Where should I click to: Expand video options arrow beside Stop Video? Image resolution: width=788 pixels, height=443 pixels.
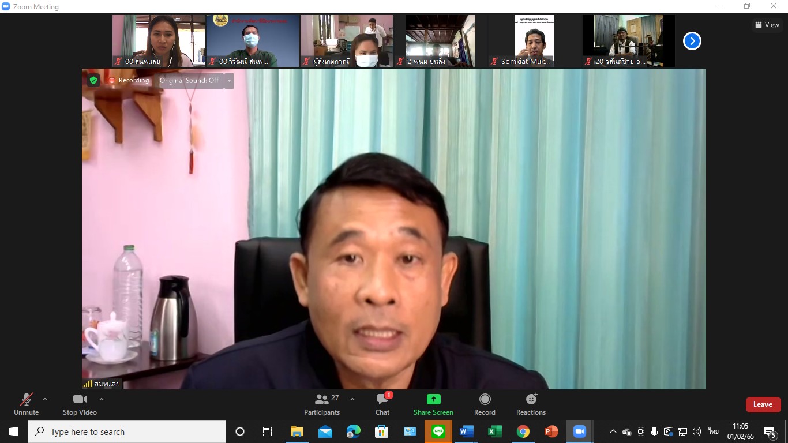coord(102,399)
